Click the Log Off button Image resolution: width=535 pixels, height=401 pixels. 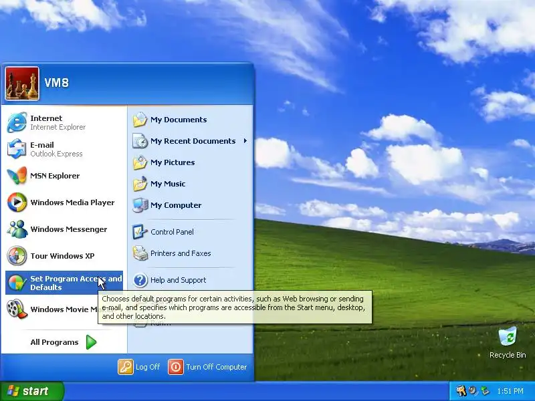tap(139, 367)
